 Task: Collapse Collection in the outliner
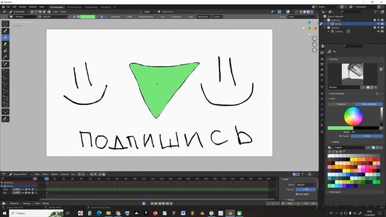[325, 20]
